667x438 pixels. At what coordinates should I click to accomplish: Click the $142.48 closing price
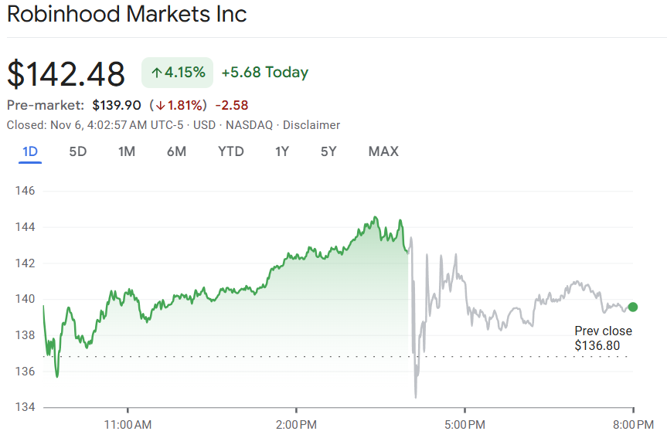(x=66, y=73)
